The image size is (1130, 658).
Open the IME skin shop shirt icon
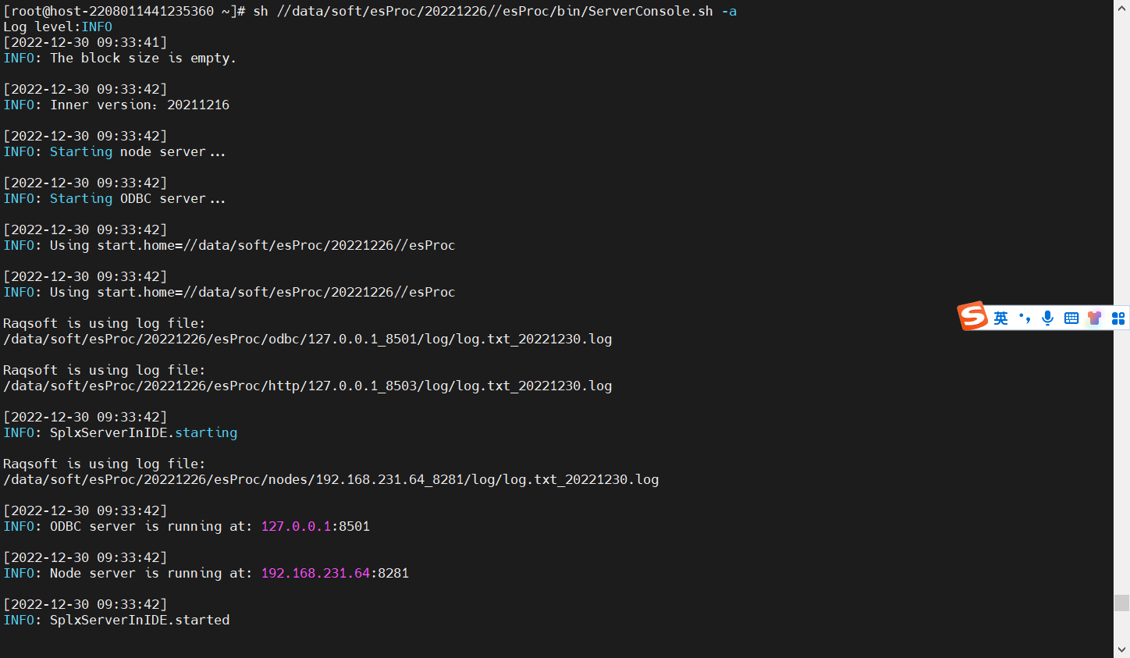[1095, 318]
